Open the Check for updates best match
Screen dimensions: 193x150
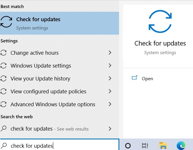click(59, 23)
